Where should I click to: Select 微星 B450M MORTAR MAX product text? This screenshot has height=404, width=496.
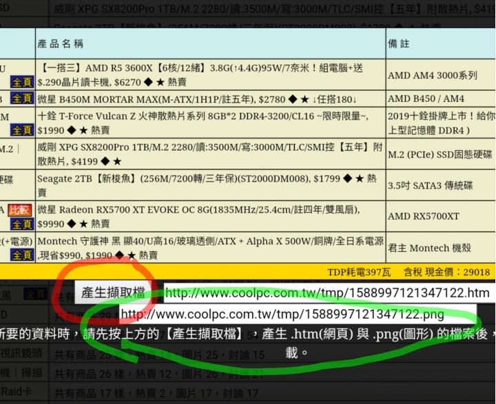[x=197, y=99]
